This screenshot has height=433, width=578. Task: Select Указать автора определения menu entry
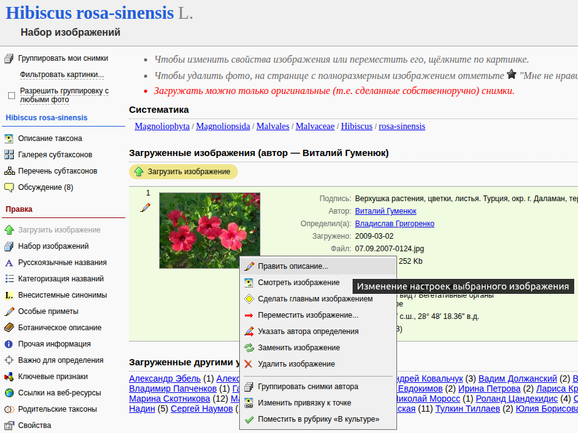(318, 331)
